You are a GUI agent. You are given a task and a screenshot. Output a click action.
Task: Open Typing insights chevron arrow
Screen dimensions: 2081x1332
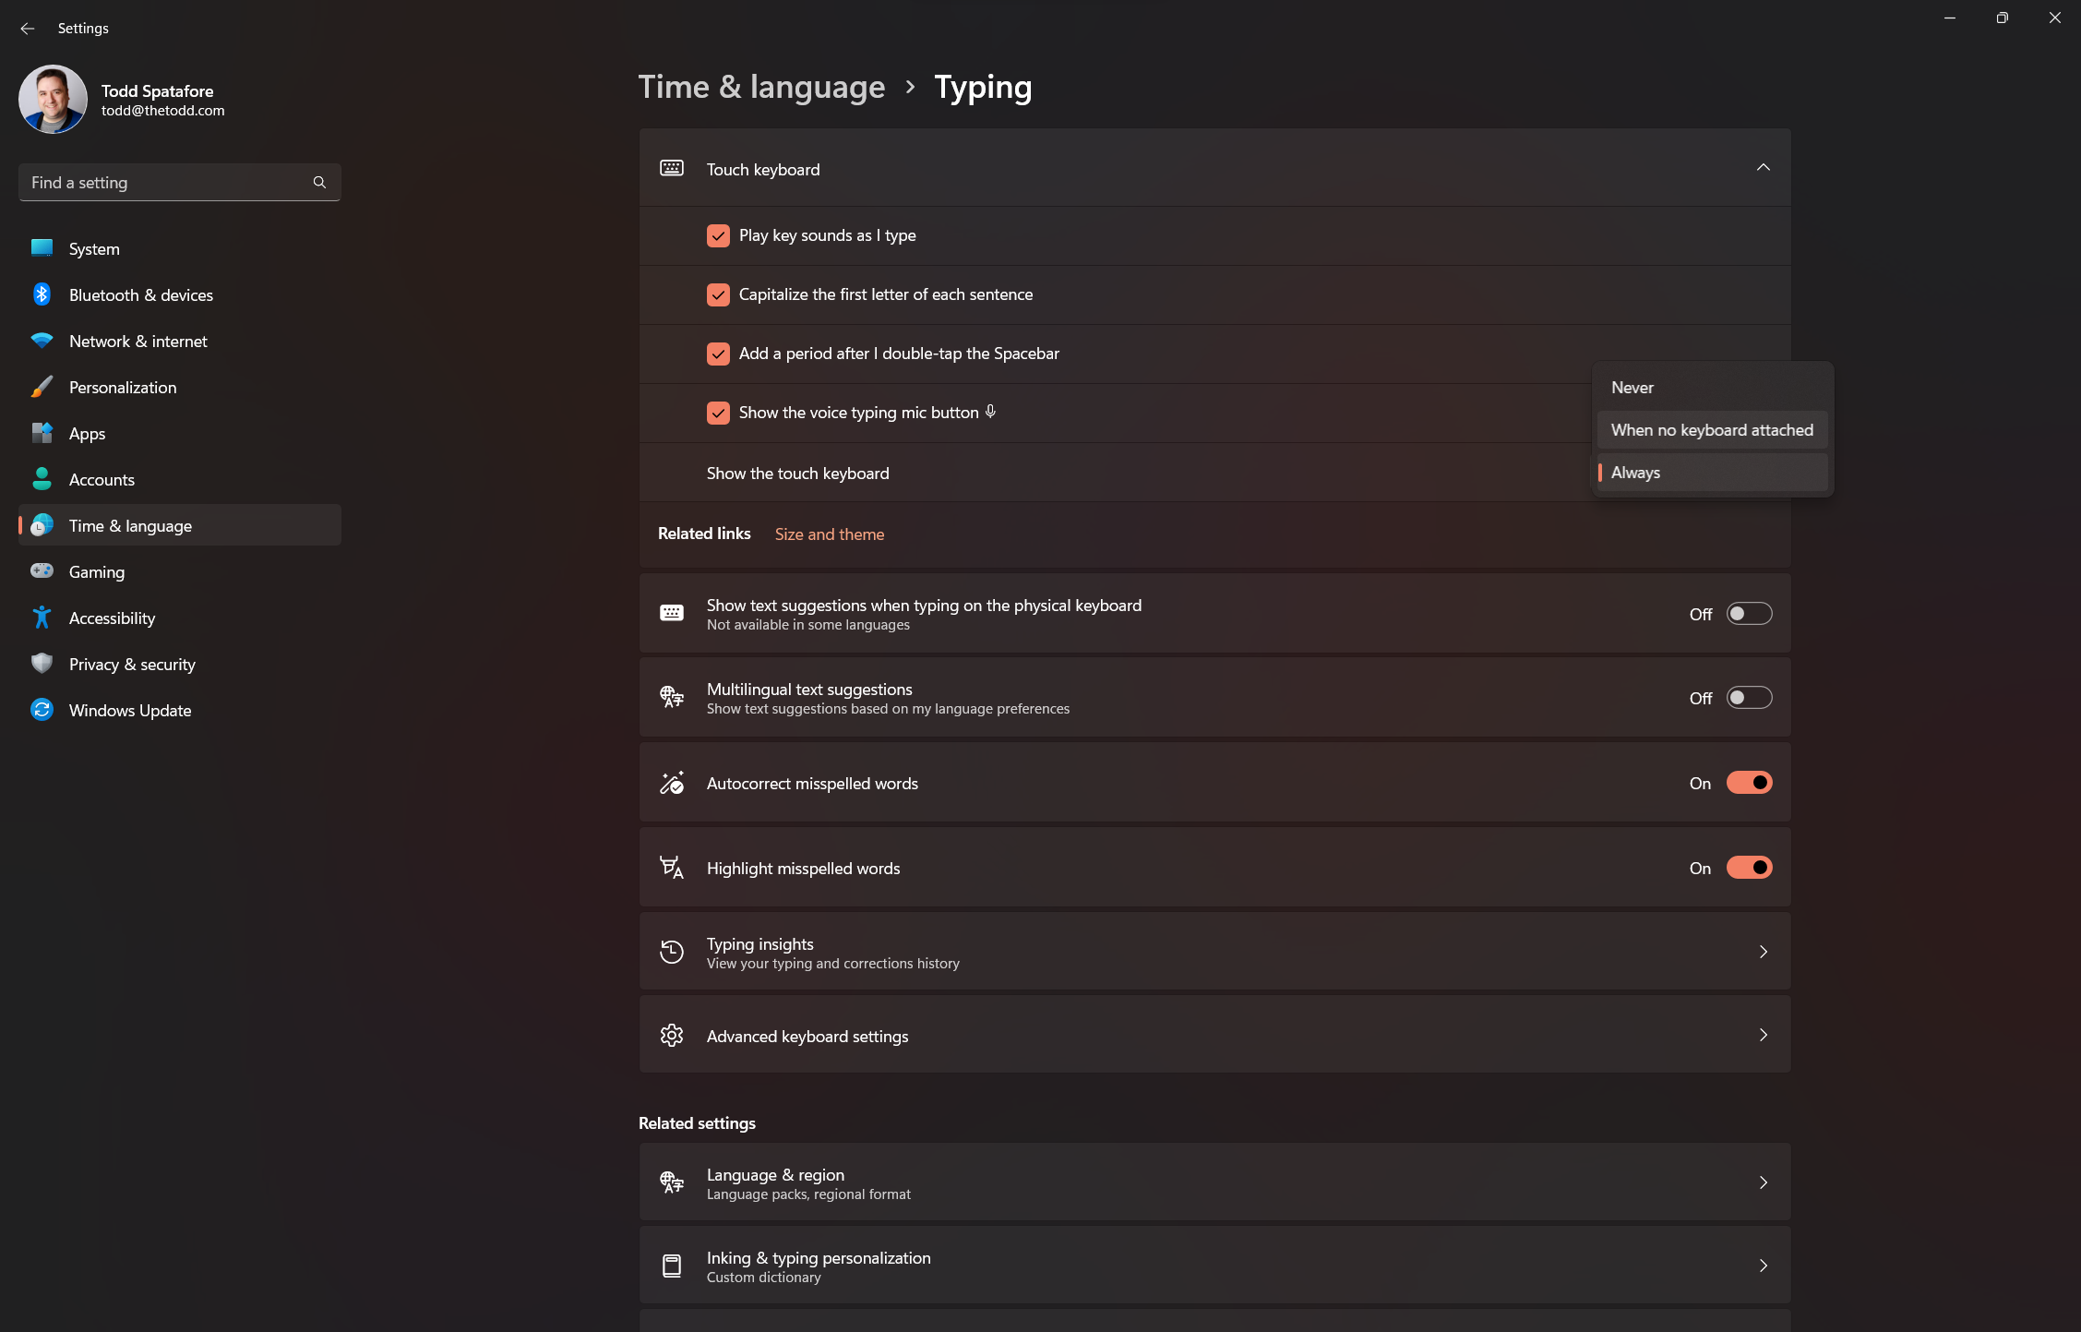click(1763, 952)
